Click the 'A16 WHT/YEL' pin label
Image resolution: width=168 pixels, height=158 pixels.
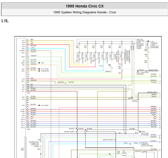click(31, 70)
